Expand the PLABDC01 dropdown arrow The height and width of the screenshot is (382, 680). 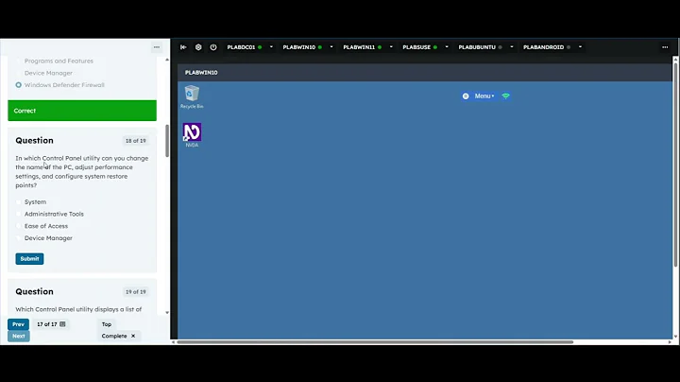tap(271, 47)
